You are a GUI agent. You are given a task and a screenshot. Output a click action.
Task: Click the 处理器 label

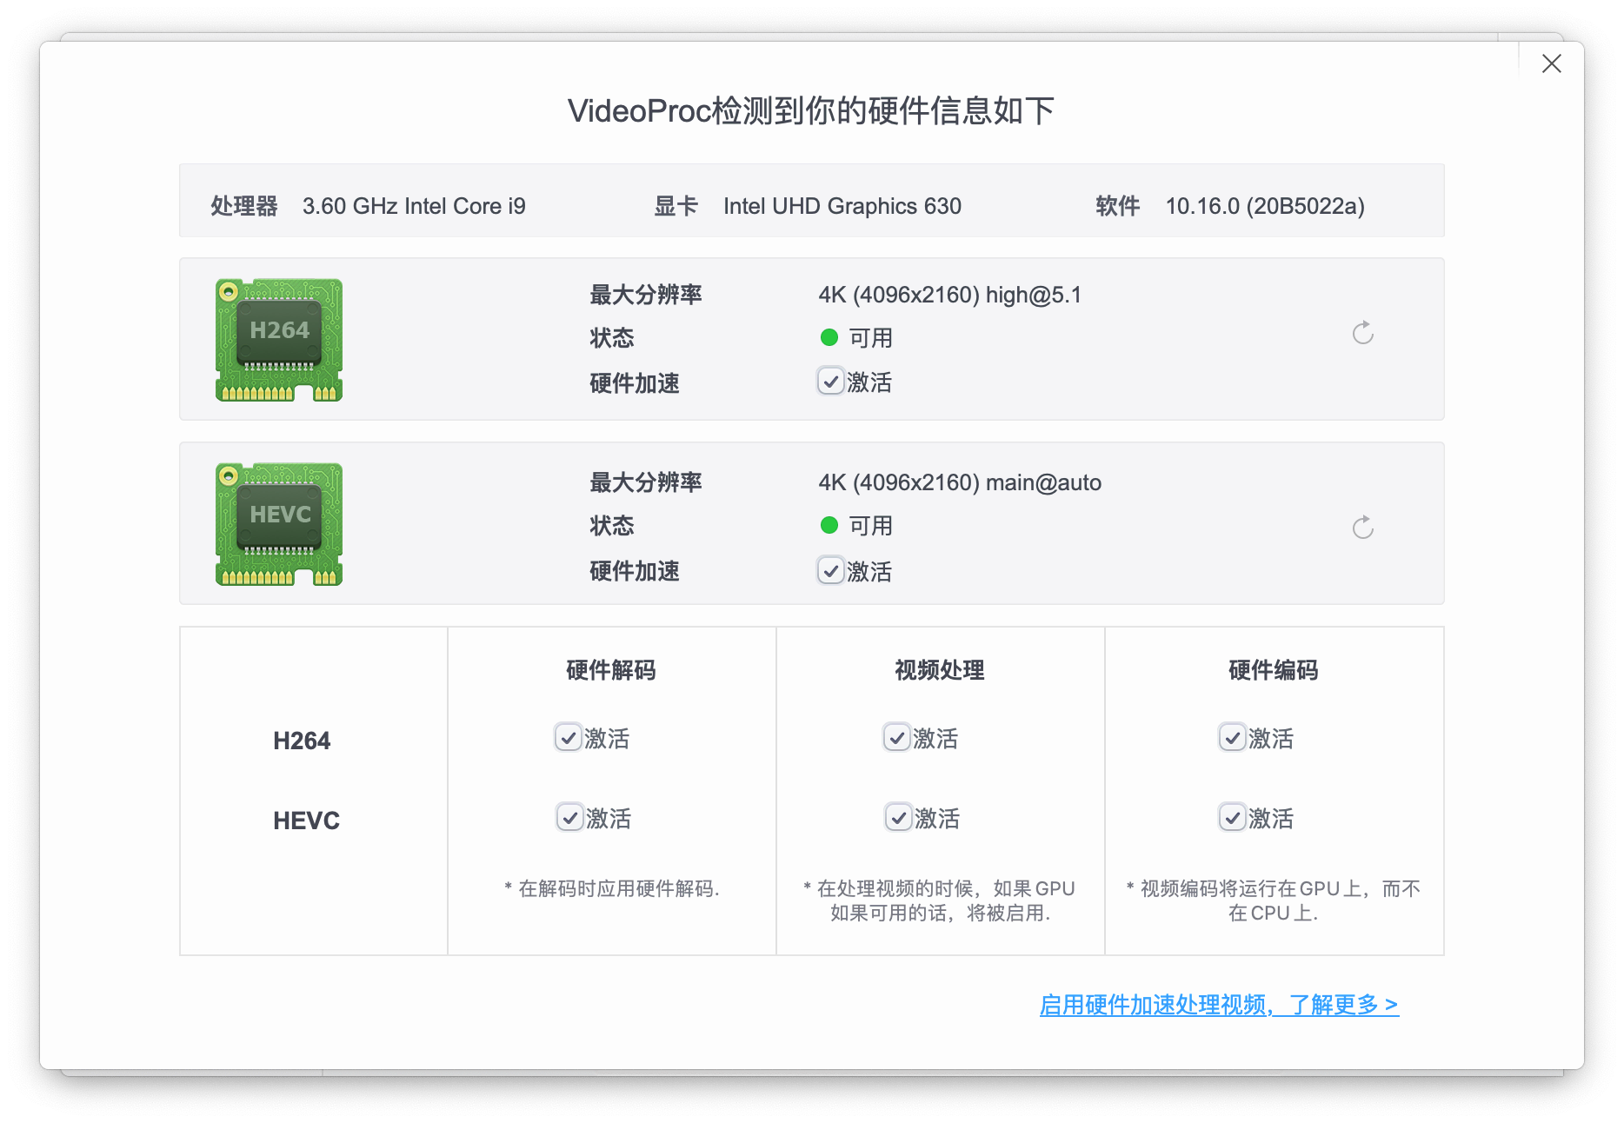pyautogui.click(x=244, y=206)
